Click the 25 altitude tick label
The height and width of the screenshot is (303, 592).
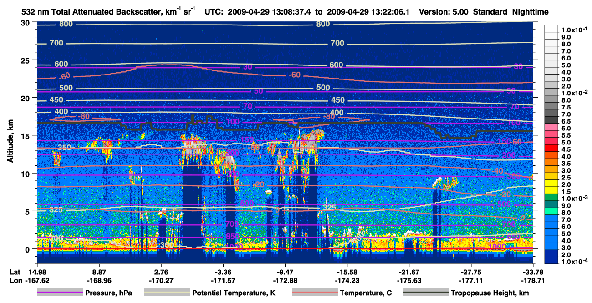pyautogui.click(x=26, y=60)
